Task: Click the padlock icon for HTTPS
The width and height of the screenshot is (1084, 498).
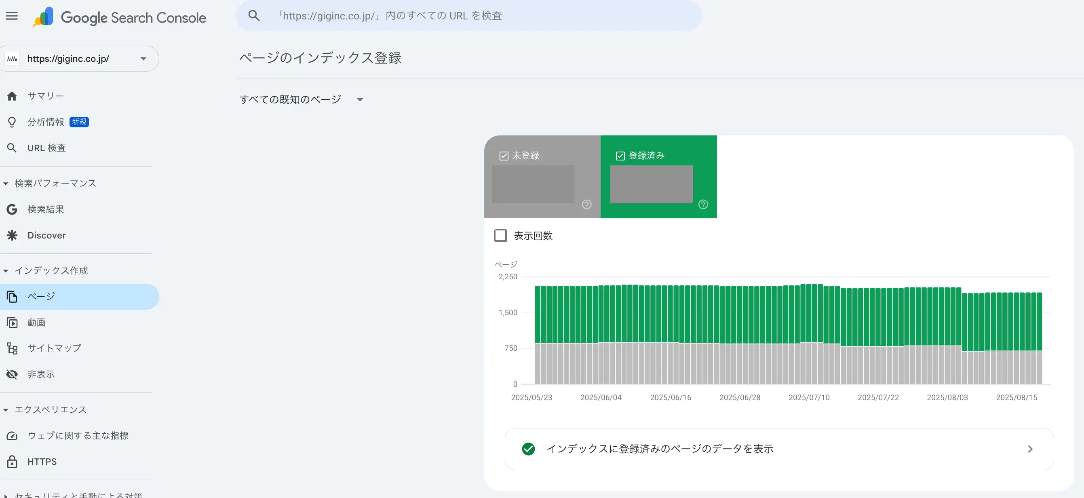Action: [x=12, y=462]
